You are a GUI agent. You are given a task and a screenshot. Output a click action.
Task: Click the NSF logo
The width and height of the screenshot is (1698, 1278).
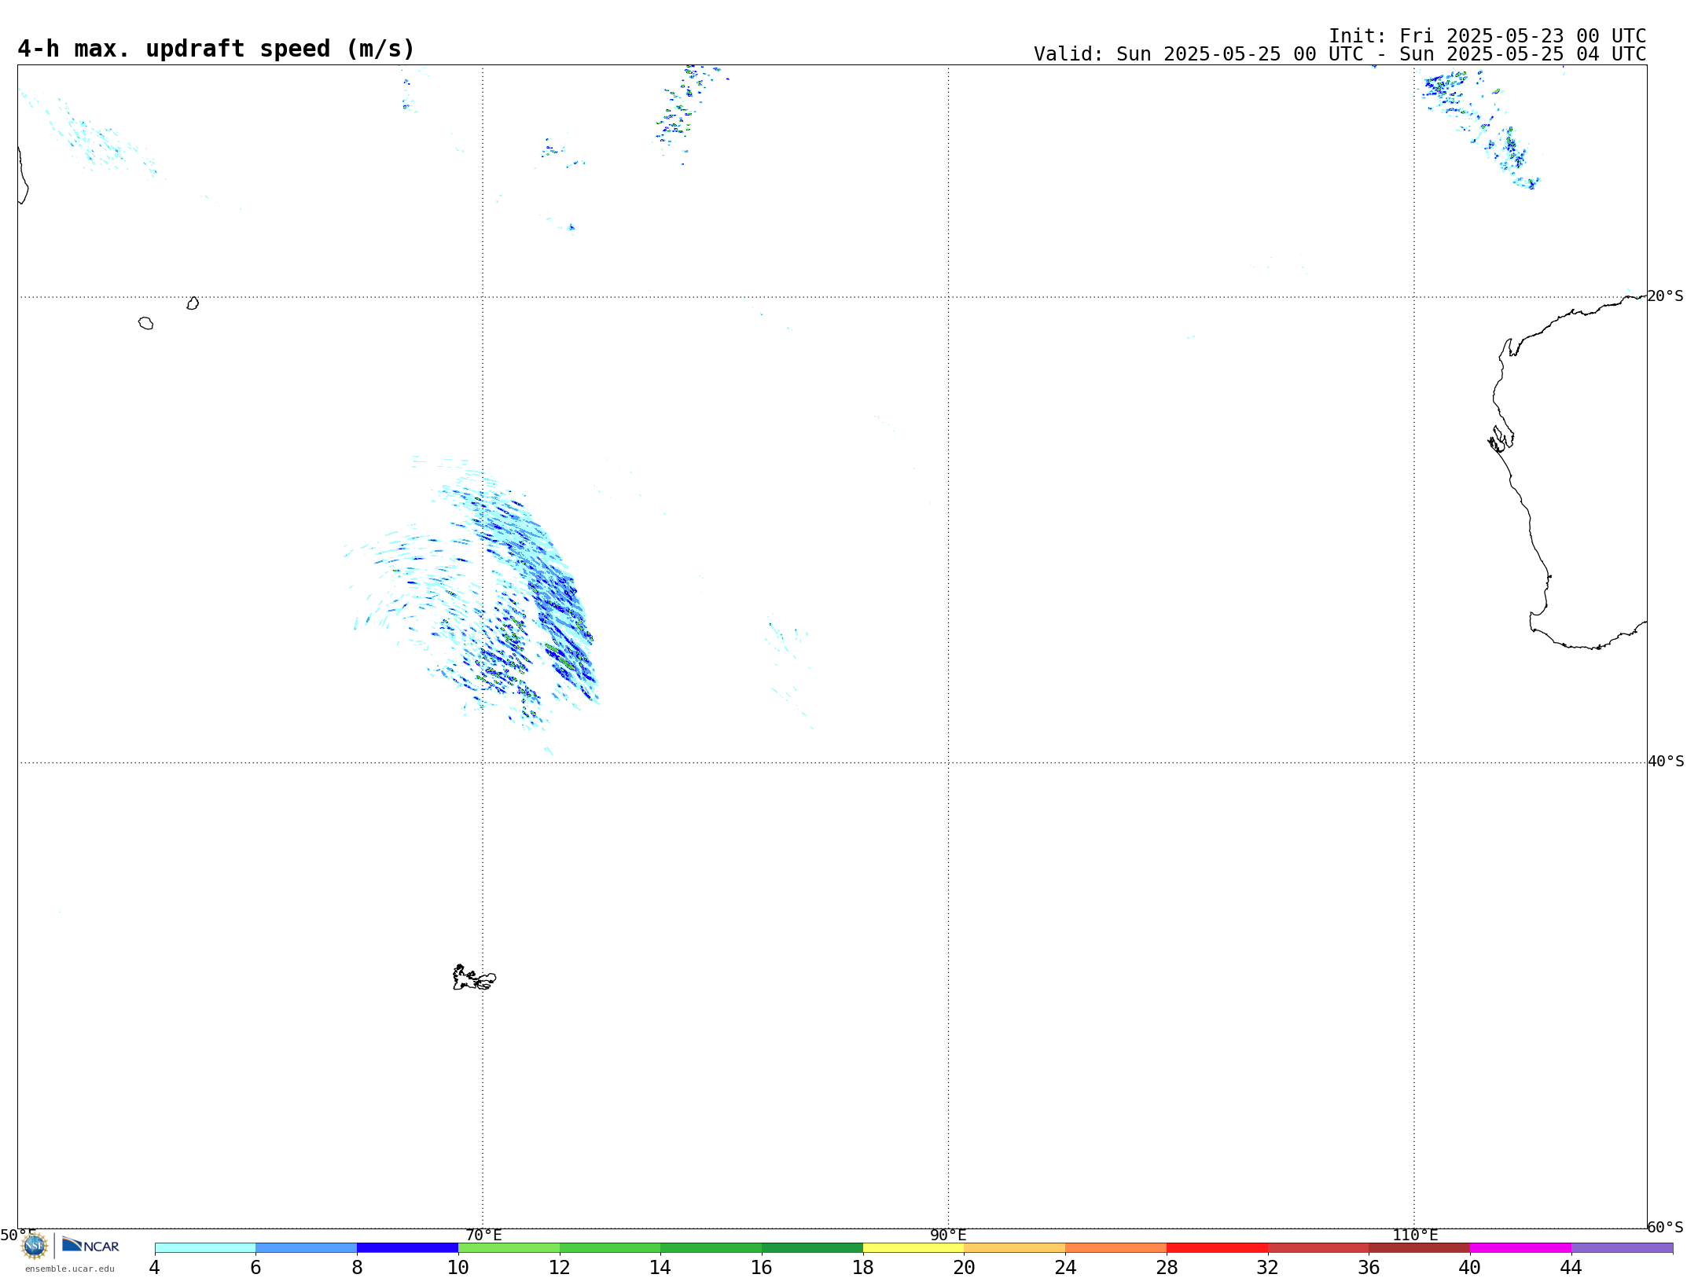(x=35, y=1246)
